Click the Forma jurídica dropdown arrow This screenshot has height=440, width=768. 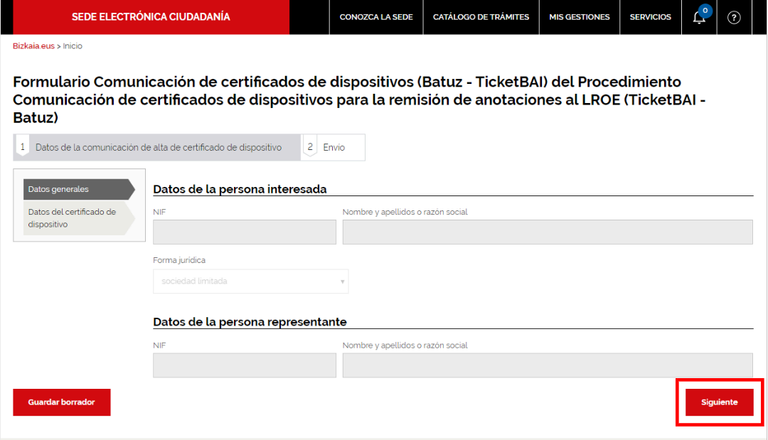(x=342, y=281)
